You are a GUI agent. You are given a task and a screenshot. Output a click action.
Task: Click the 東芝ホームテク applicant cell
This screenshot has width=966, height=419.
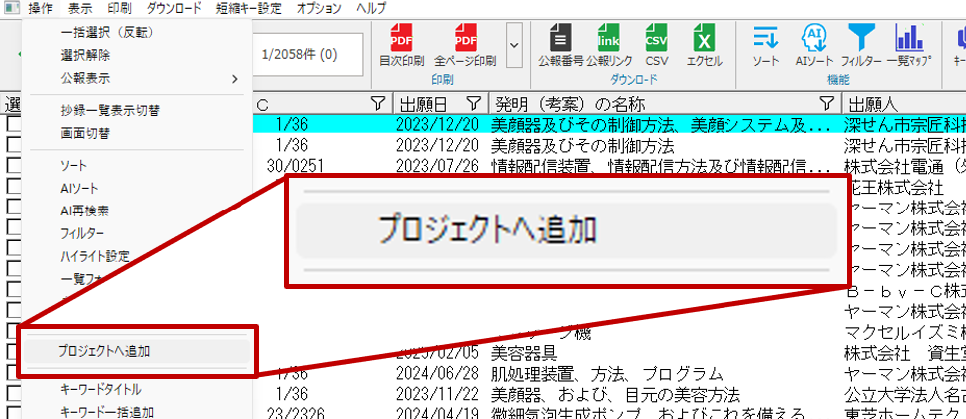click(904, 413)
